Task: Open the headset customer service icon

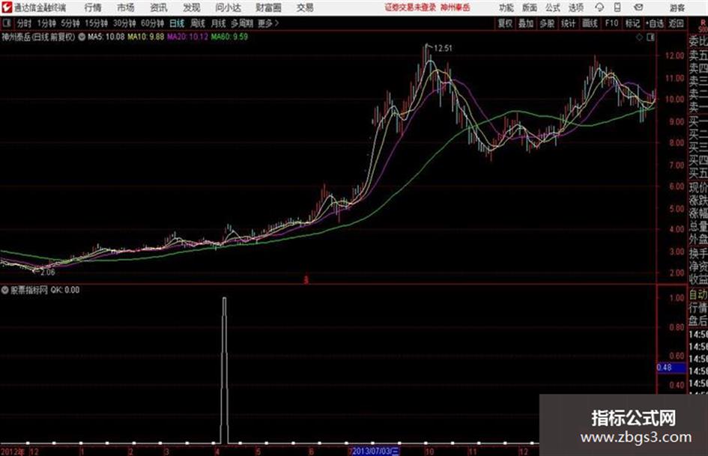Action: tap(599, 7)
